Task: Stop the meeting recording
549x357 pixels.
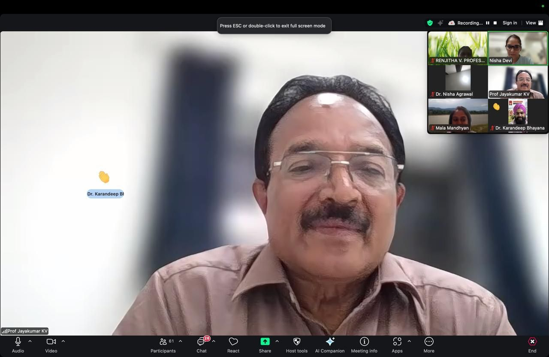Action: 495,23
